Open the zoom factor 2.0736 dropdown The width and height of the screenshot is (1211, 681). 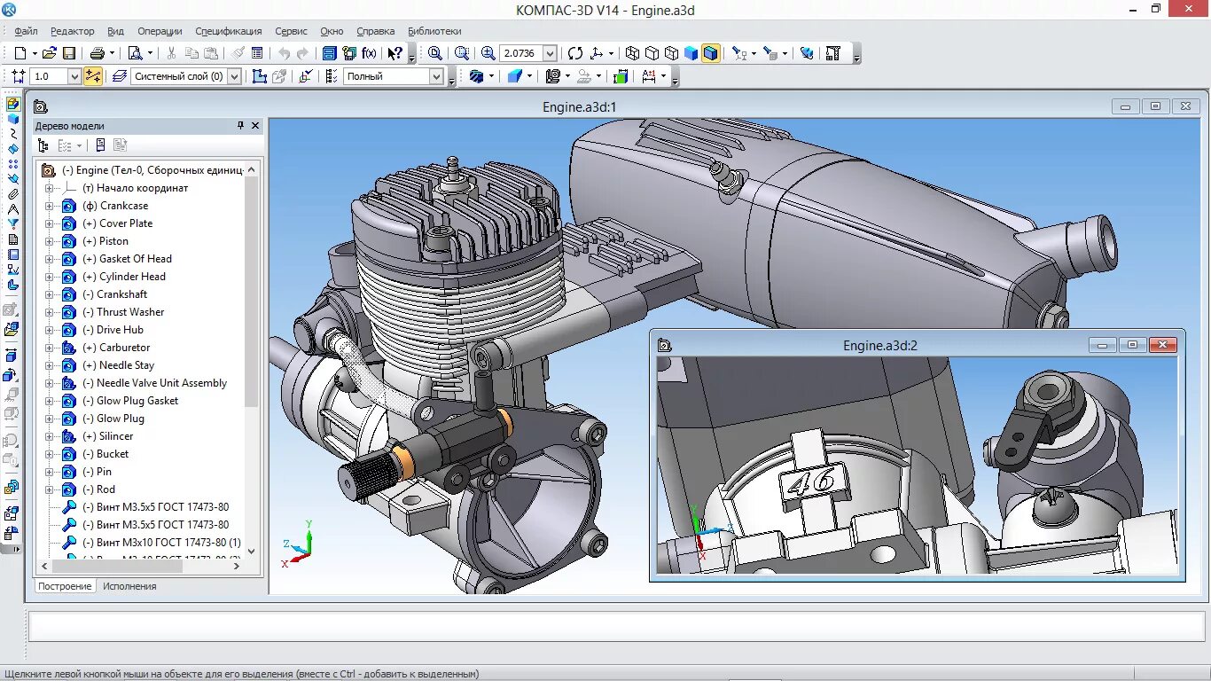pos(550,53)
